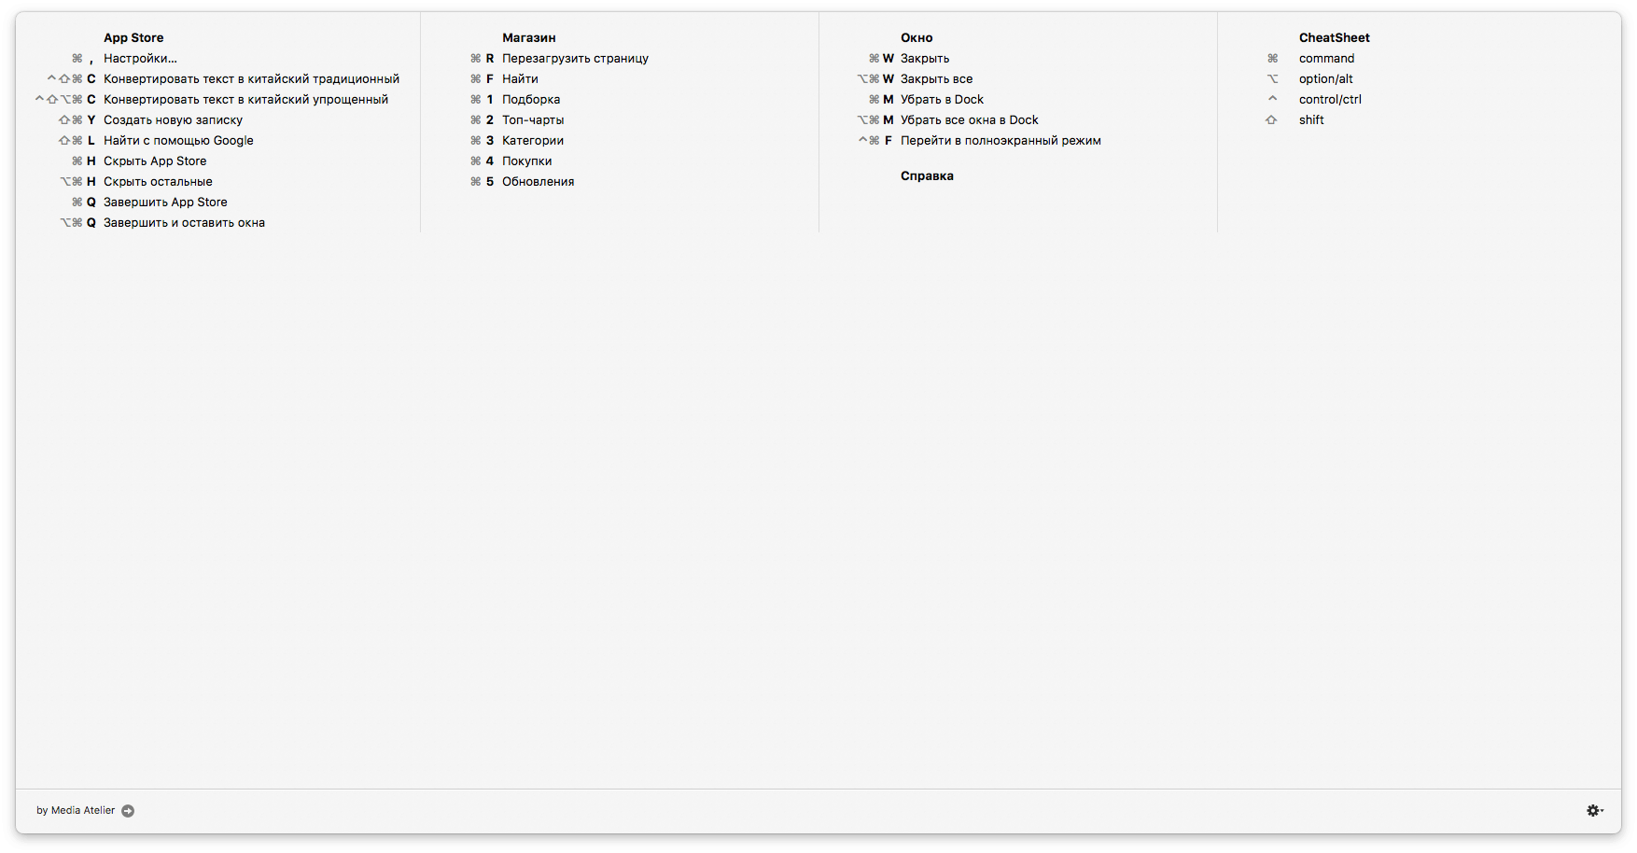Select 'Найти с помощью Google'

178,140
